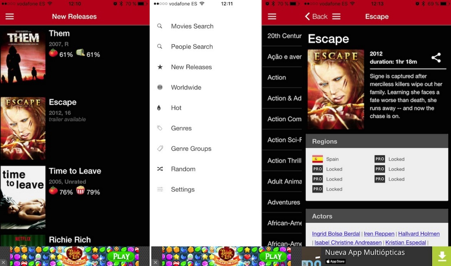Tap the Regions section header
The height and width of the screenshot is (266, 451).
pyautogui.click(x=377, y=141)
